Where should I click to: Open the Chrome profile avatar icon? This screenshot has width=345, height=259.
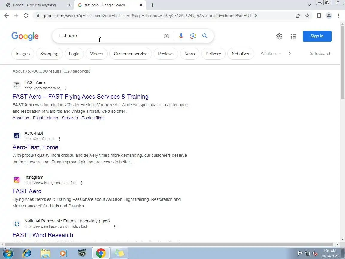[329, 16]
